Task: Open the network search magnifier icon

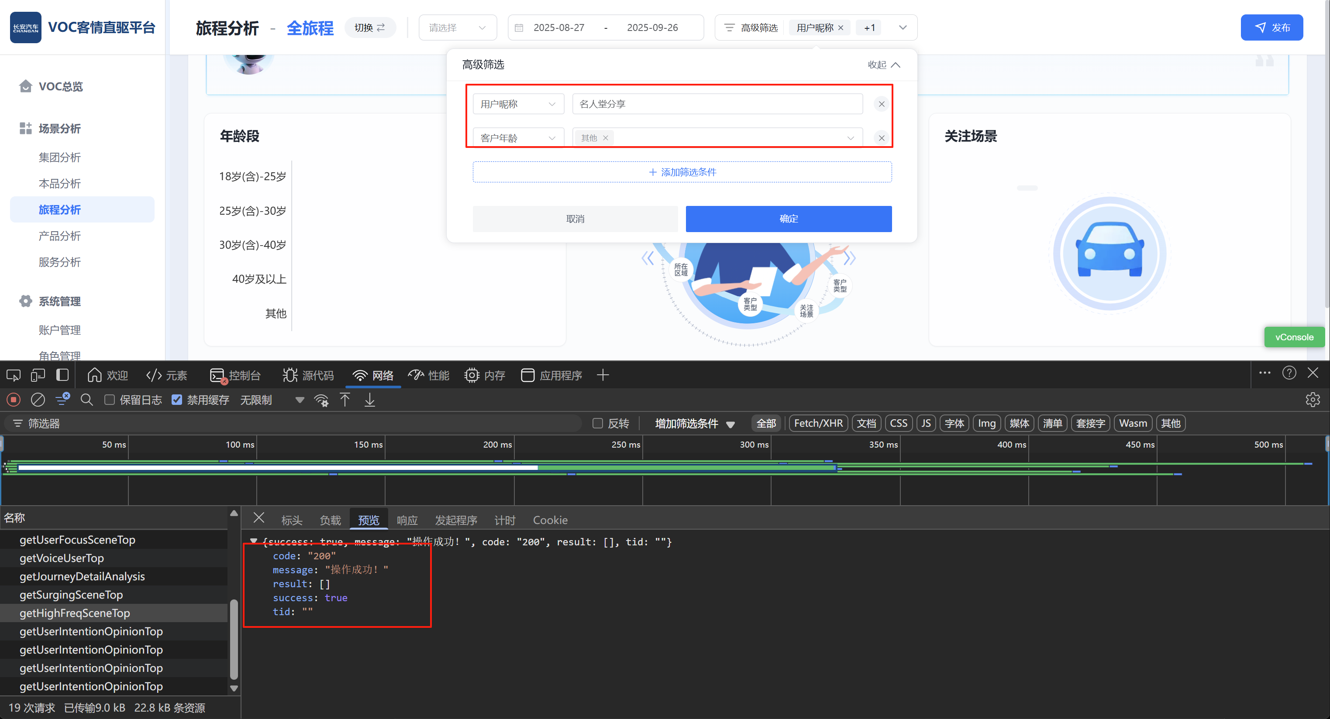Action: tap(87, 400)
